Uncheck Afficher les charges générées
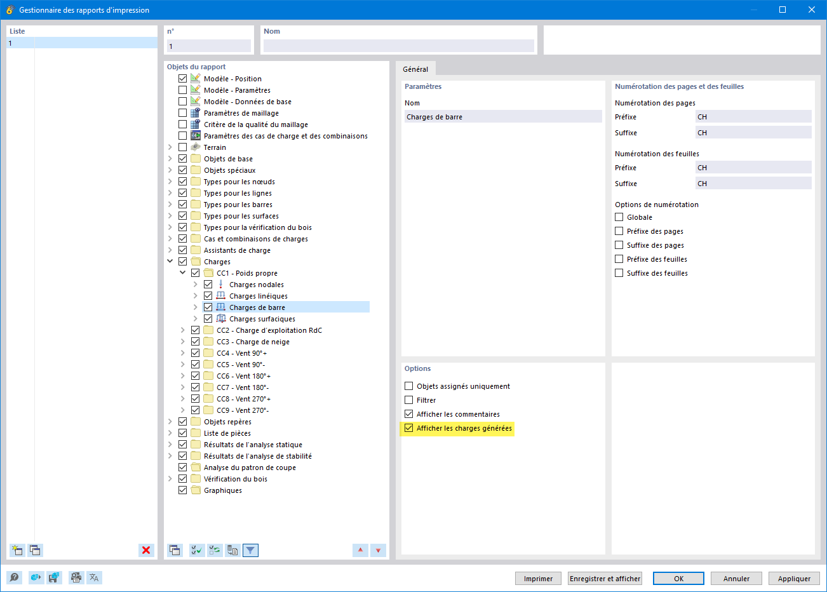 tap(409, 428)
